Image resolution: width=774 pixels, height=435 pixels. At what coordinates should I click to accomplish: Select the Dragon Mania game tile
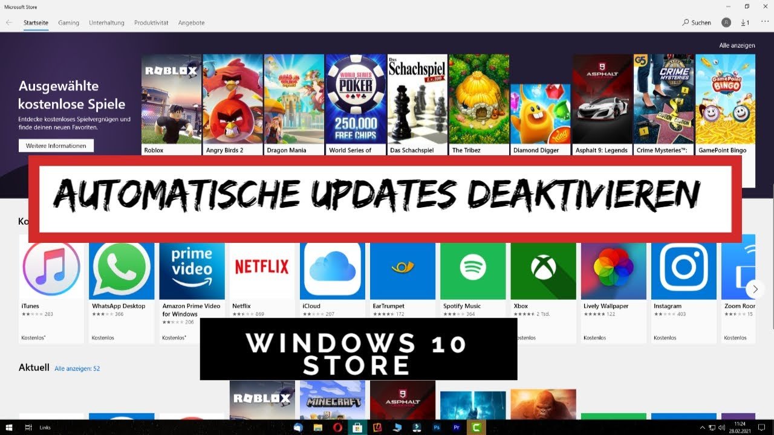click(294, 105)
